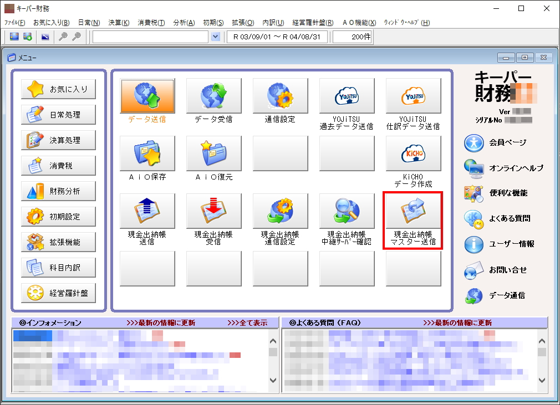This screenshot has width=560, height=405.
Task: Select 拡張機能 category button
Action: point(59,242)
